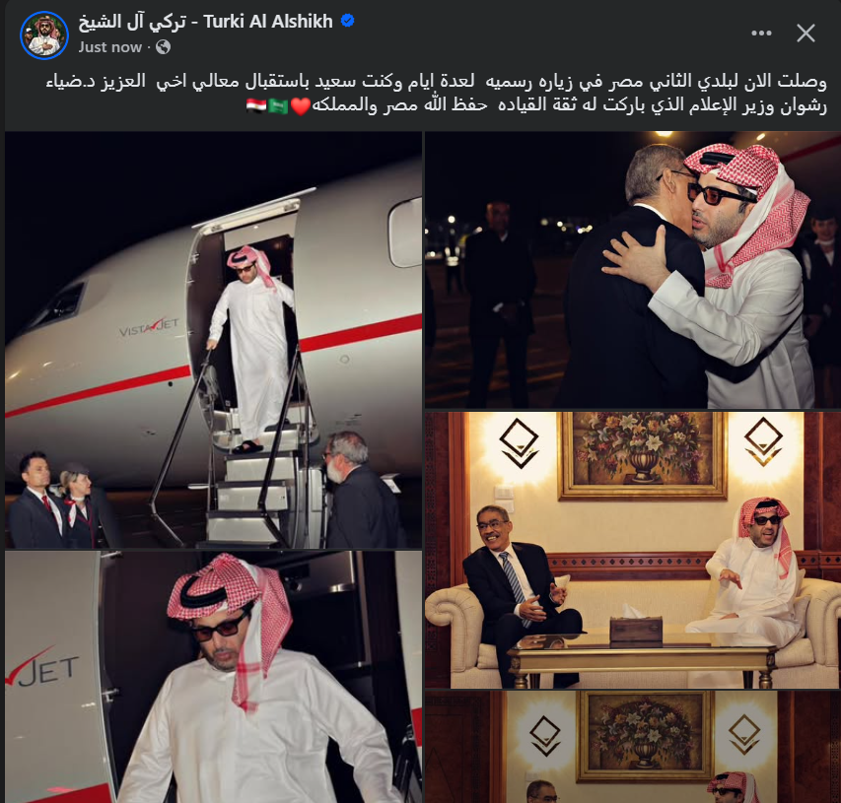Click the flower painting in the sofa photo
This screenshot has width=841, height=803.
[x=643, y=456]
